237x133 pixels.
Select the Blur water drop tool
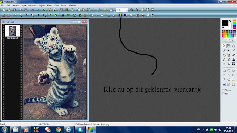click(224, 64)
